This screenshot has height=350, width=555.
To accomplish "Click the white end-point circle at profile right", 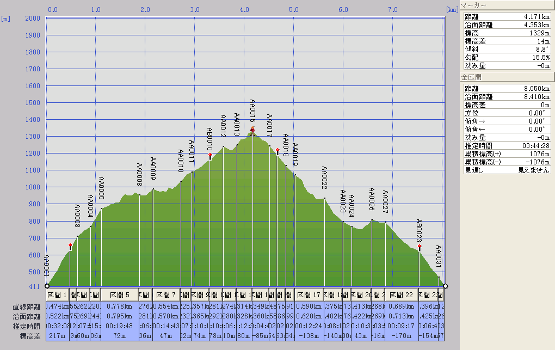I will (x=445, y=286).
